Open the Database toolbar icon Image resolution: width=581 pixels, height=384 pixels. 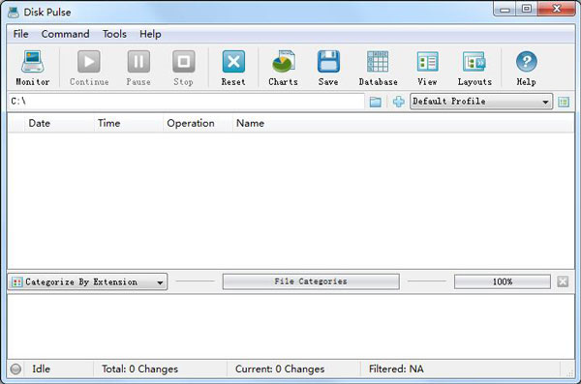(378, 68)
